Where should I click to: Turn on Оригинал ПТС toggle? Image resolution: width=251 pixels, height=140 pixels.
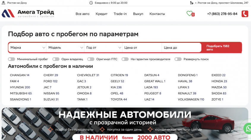[91, 59]
